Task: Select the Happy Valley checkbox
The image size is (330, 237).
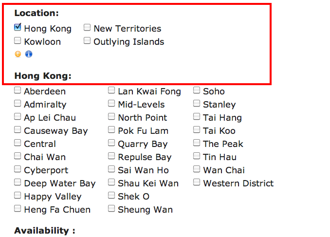Action: coord(18,195)
